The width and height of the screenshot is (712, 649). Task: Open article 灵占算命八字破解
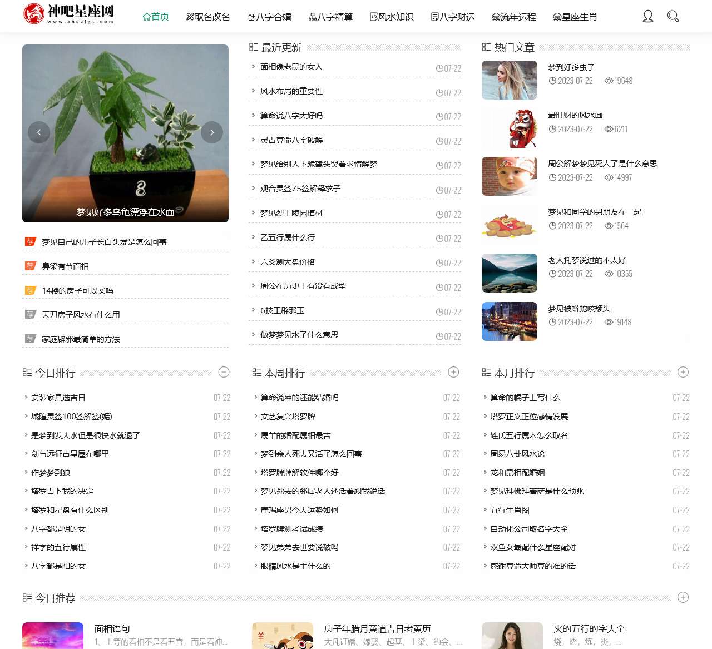291,140
